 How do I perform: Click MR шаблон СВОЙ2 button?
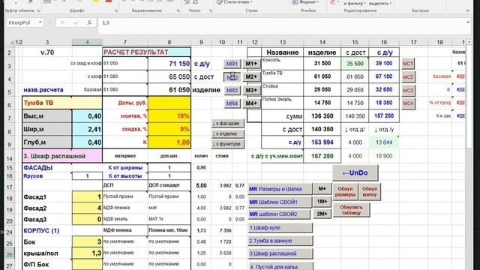(279, 214)
